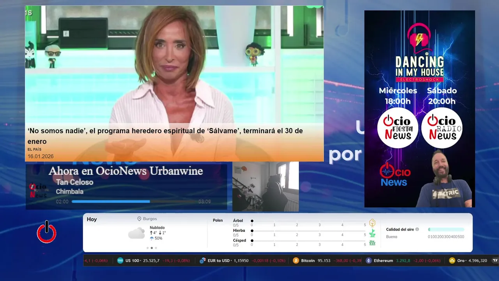
Task: Click the location pin icon beside Burgos
Action: pos(139,219)
